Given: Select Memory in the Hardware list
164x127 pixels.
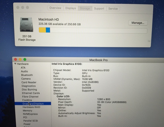Looking at the screenshot, I should pos(27,110).
